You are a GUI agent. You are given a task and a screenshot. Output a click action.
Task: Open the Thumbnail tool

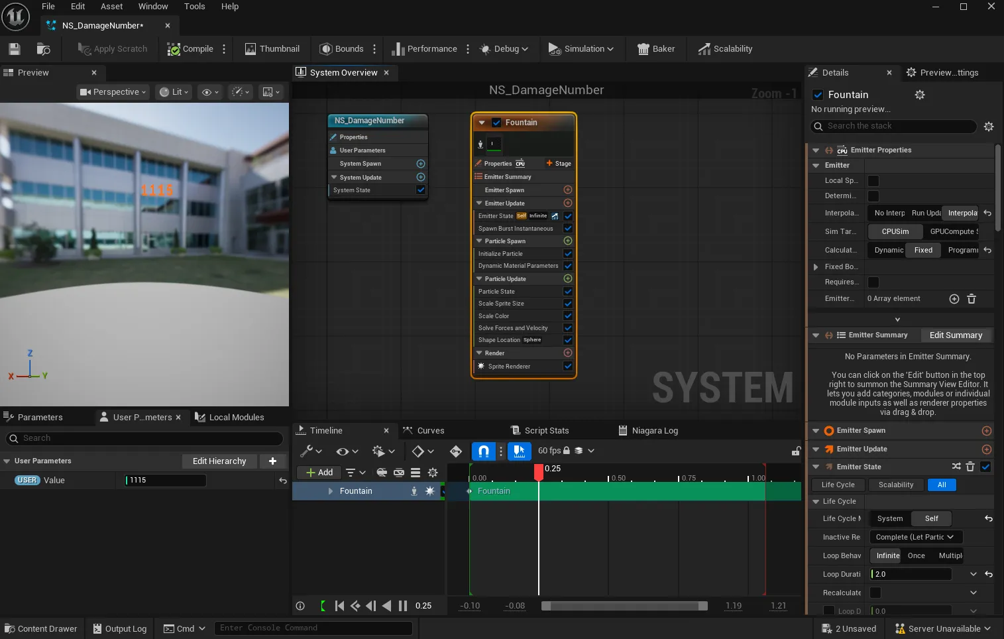click(x=272, y=49)
